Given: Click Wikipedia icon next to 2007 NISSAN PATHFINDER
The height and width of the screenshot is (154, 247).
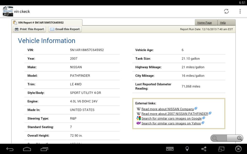Looking at the screenshot, I should click(x=138, y=114).
